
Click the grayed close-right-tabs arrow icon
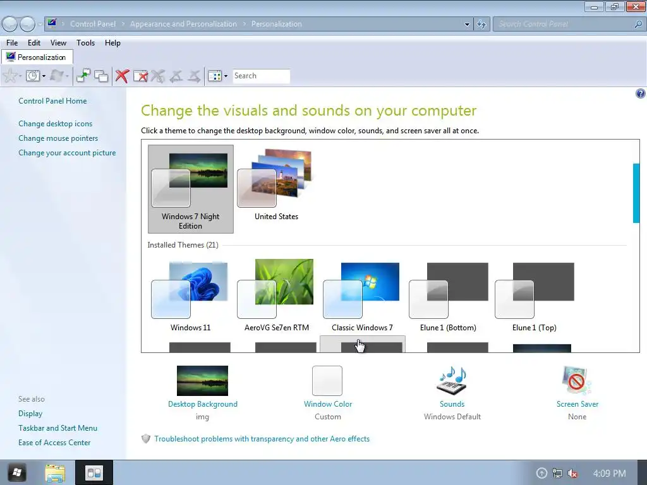pos(194,76)
